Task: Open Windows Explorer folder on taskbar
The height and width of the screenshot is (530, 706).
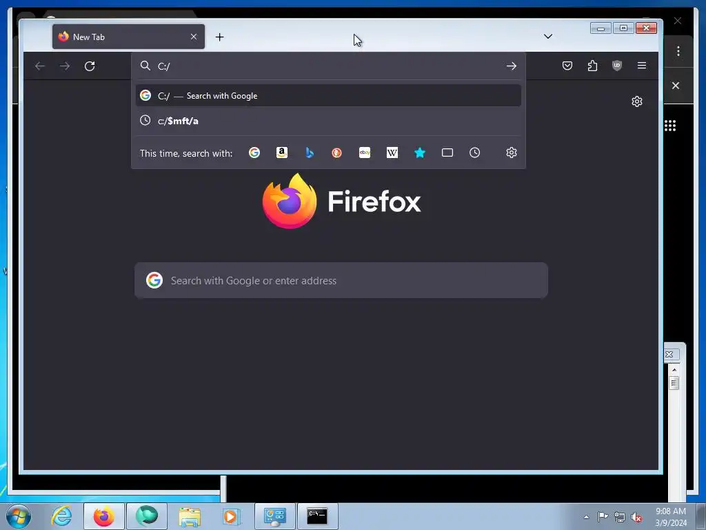Action: [190, 516]
